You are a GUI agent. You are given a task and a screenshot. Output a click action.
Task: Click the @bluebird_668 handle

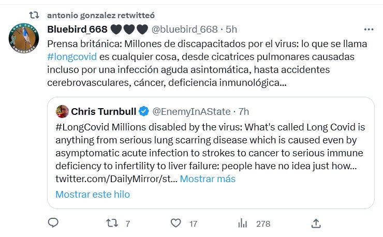pyautogui.click(x=185, y=28)
